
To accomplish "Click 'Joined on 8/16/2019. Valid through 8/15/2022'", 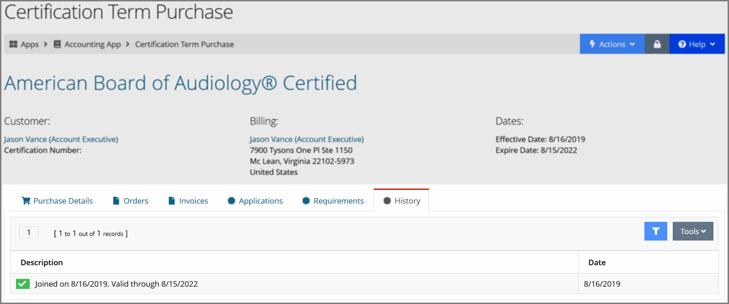I will tap(116, 284).
